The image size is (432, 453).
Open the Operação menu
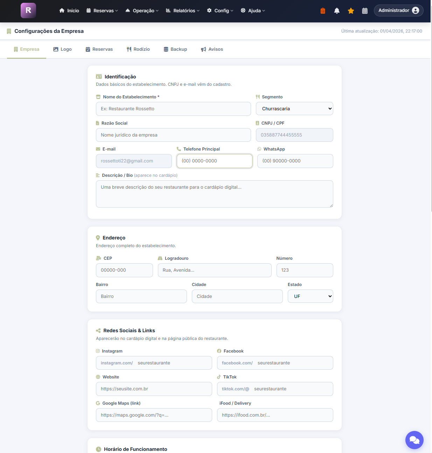(x=142, y=11)
